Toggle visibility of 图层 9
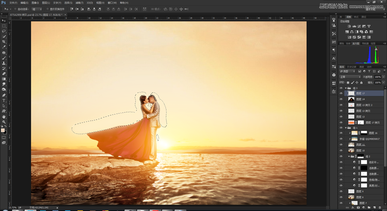Image resolution: width=387 pixels, height=211 pixels. [x=341, y=191]
